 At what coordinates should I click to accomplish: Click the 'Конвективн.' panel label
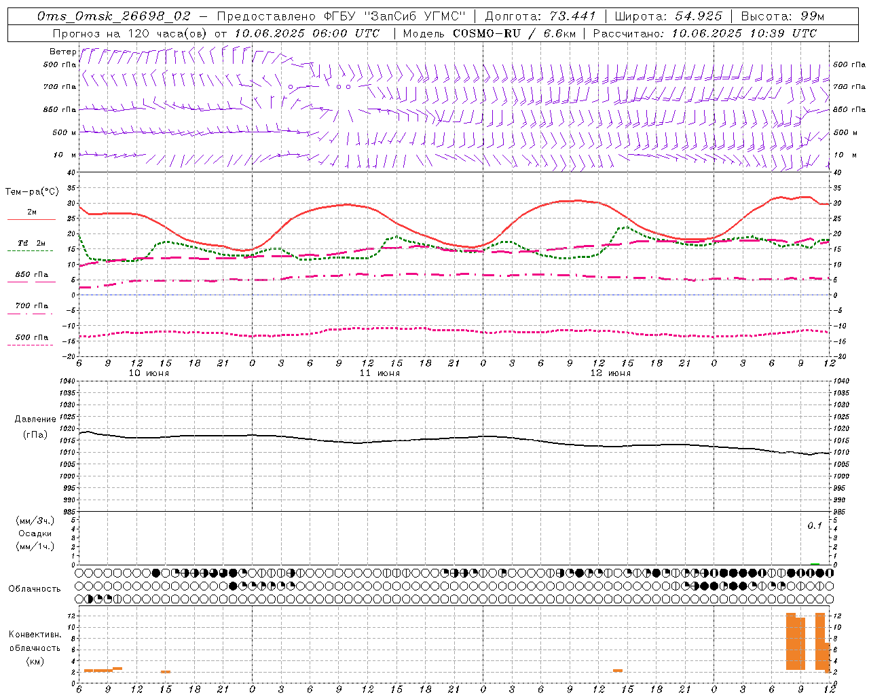[35, 635]
